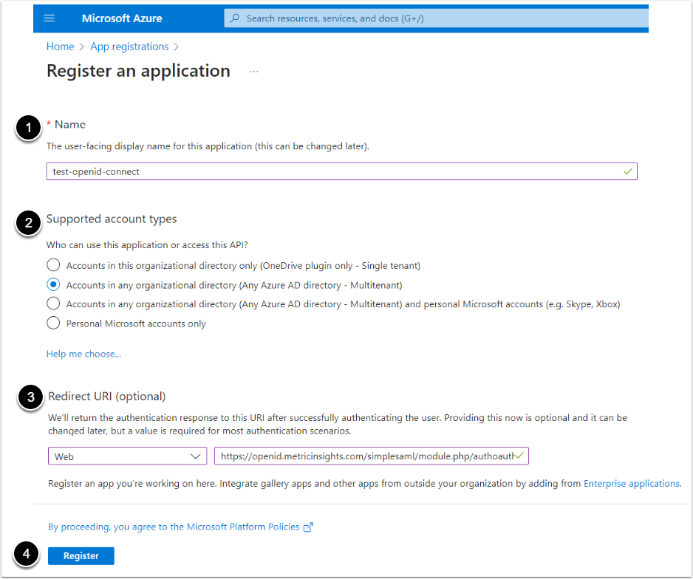Open the Enterprise applications link
The width and height of the screenshot is (693, 579).
(x=631, y=484)
